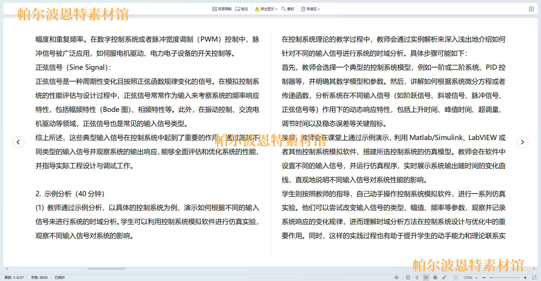Click the 突出显示 highlighter tool

[x=265, y=9]
